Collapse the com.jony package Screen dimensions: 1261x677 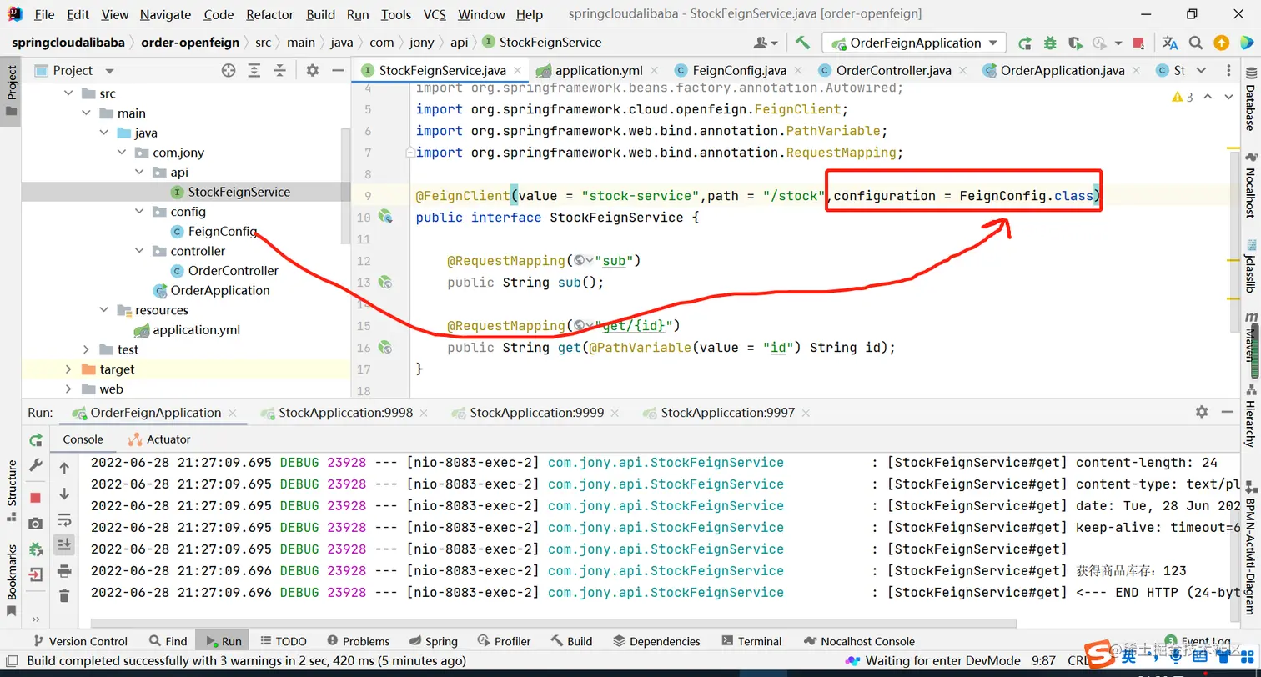122,153
